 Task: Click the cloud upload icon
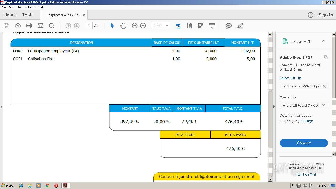[x=18, y=26]
